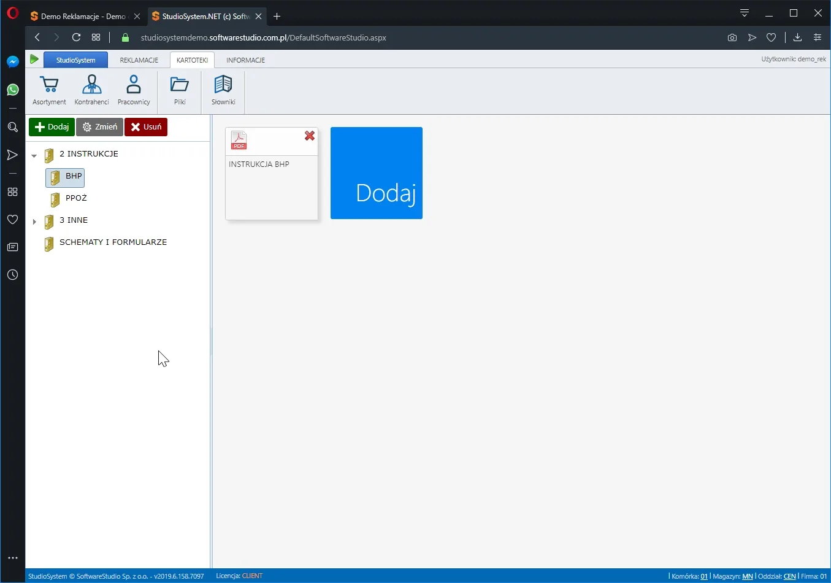Select the SCHEMATY I FORMULARZE folder
The height and width of the screenshot is (583, 831).
105,243
